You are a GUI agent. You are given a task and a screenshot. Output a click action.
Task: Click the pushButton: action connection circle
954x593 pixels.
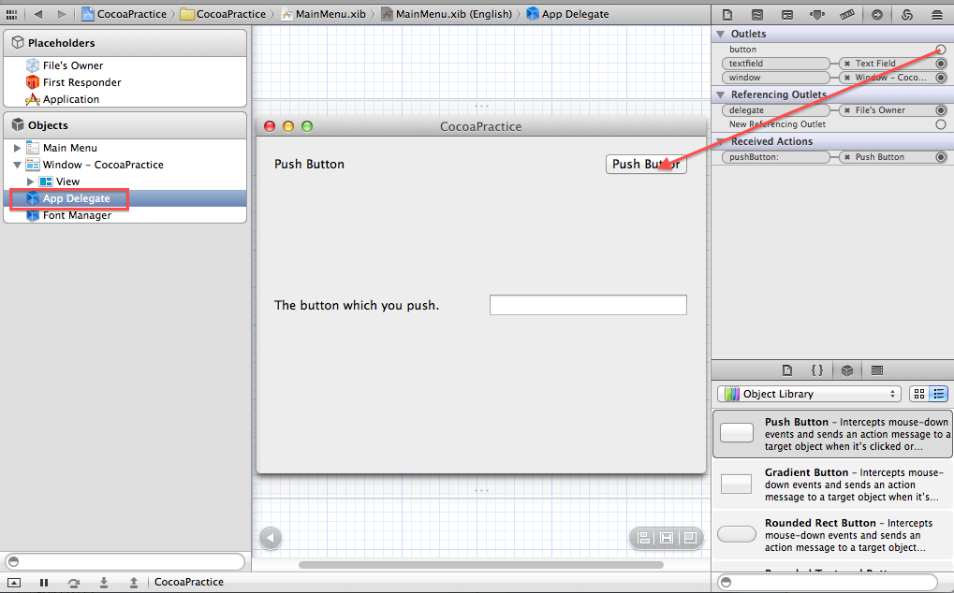(941, 157)
